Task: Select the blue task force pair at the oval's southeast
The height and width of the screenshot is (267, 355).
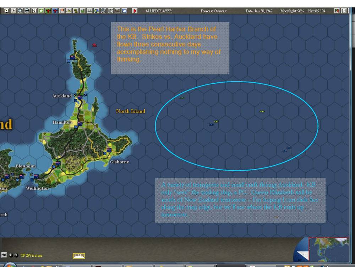Action: click(286, 149)
